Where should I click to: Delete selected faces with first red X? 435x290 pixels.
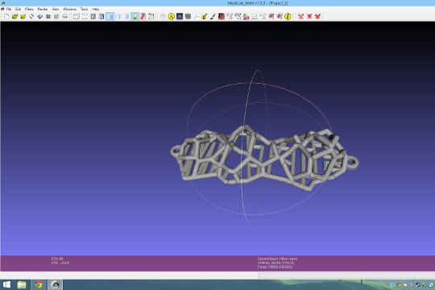300,17
